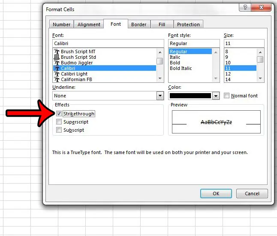Viewport: 277px width, 236px height.
Task: Check the Normal font checkbox
Action: click(x=226, y=96)
